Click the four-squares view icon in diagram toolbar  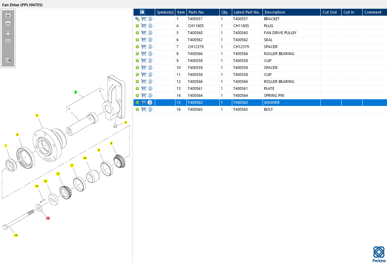(x=8, y=34)
